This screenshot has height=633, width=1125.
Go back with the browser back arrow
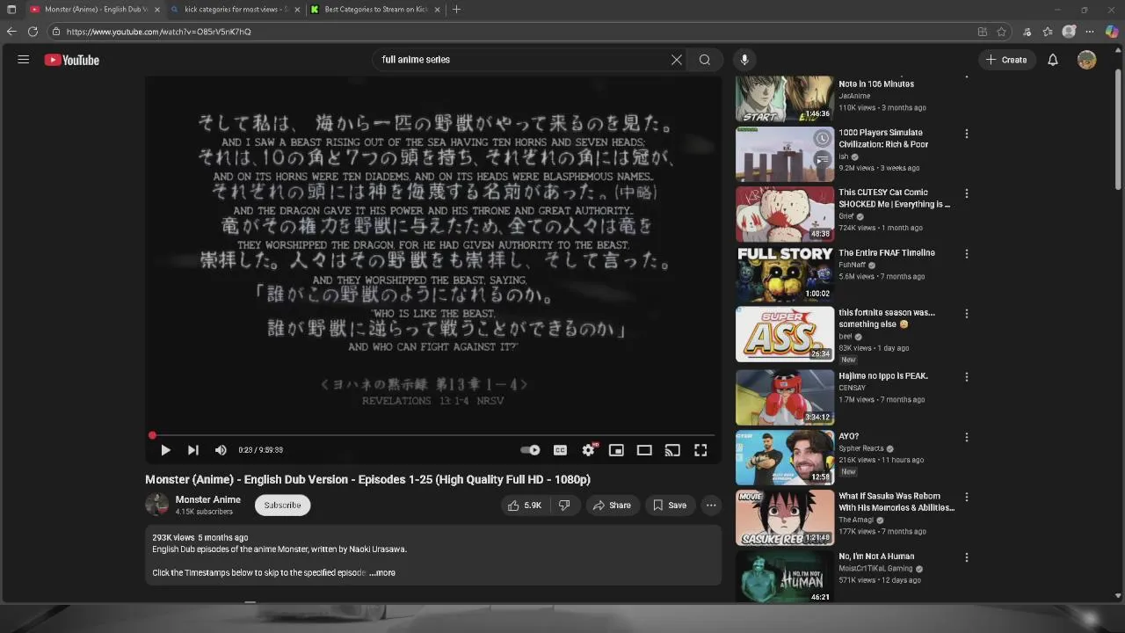tap(11, 32)
